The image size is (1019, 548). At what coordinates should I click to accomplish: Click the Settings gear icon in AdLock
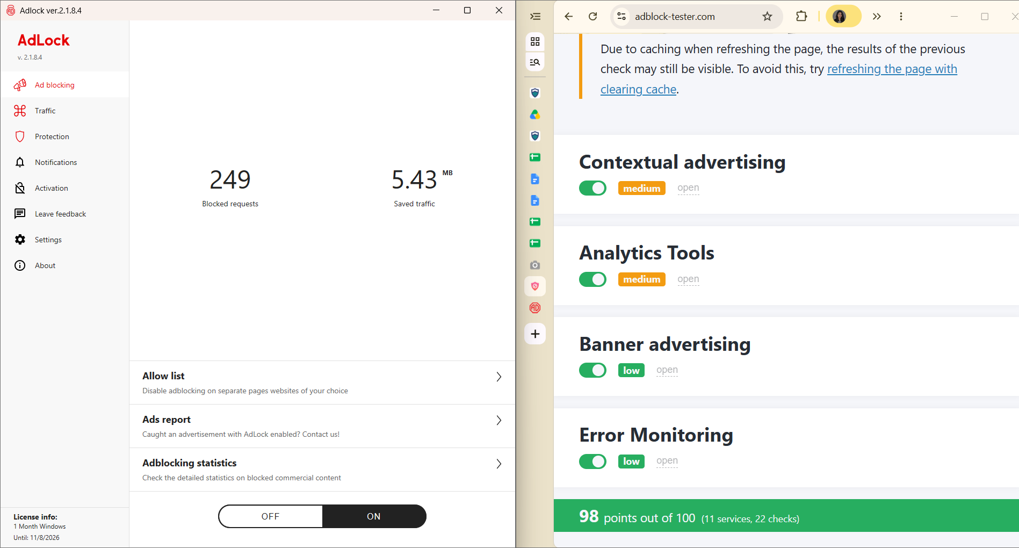(20, 240)
